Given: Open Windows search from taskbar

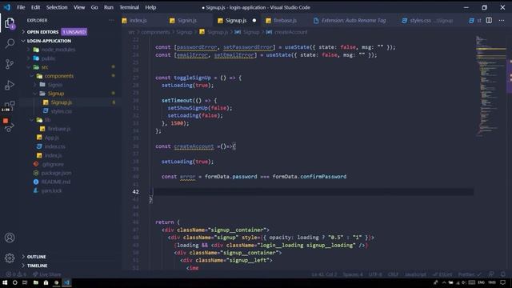Looking at the screenshot, I should click(14, 282).
